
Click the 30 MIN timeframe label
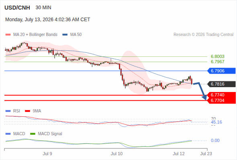coord(43,8)
